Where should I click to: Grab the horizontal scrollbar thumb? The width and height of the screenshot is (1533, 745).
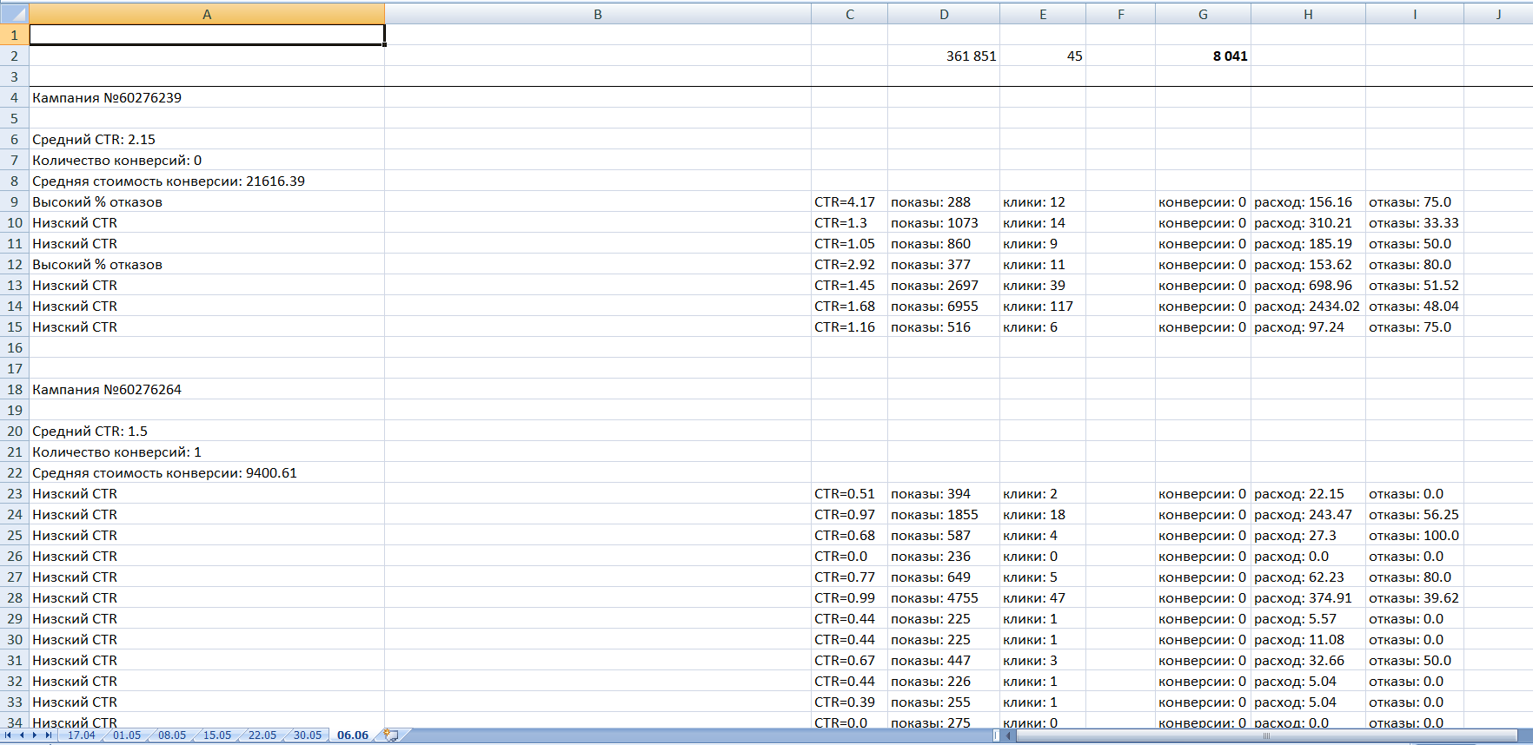tap(1265, 735)
